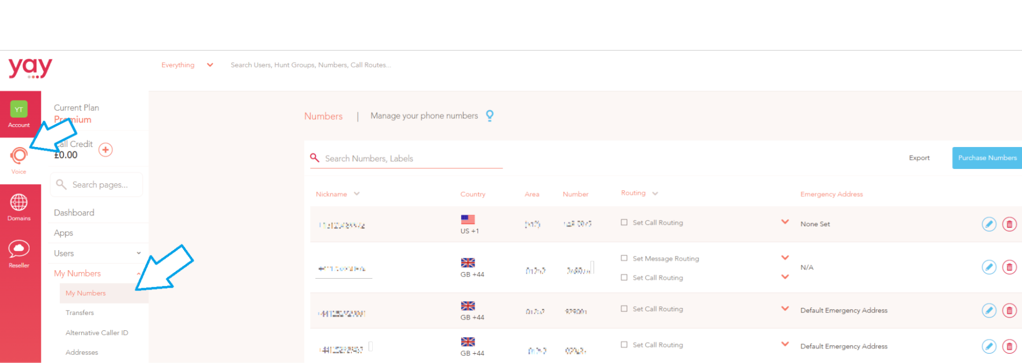Tick the Set Message Routing checkbox
This screenshot has width=1022, height=363.
[x=624, y=258]
